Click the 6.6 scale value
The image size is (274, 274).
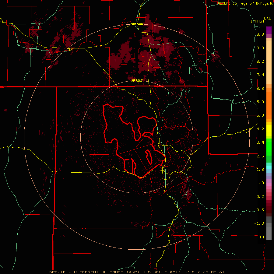coord(260,89)
